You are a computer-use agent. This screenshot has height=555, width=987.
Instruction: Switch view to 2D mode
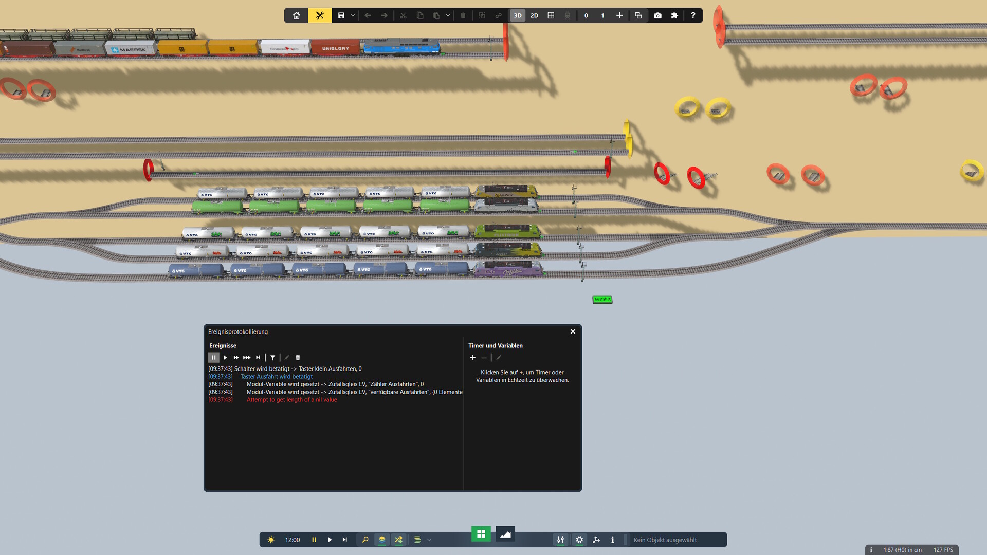pos(534,15)
